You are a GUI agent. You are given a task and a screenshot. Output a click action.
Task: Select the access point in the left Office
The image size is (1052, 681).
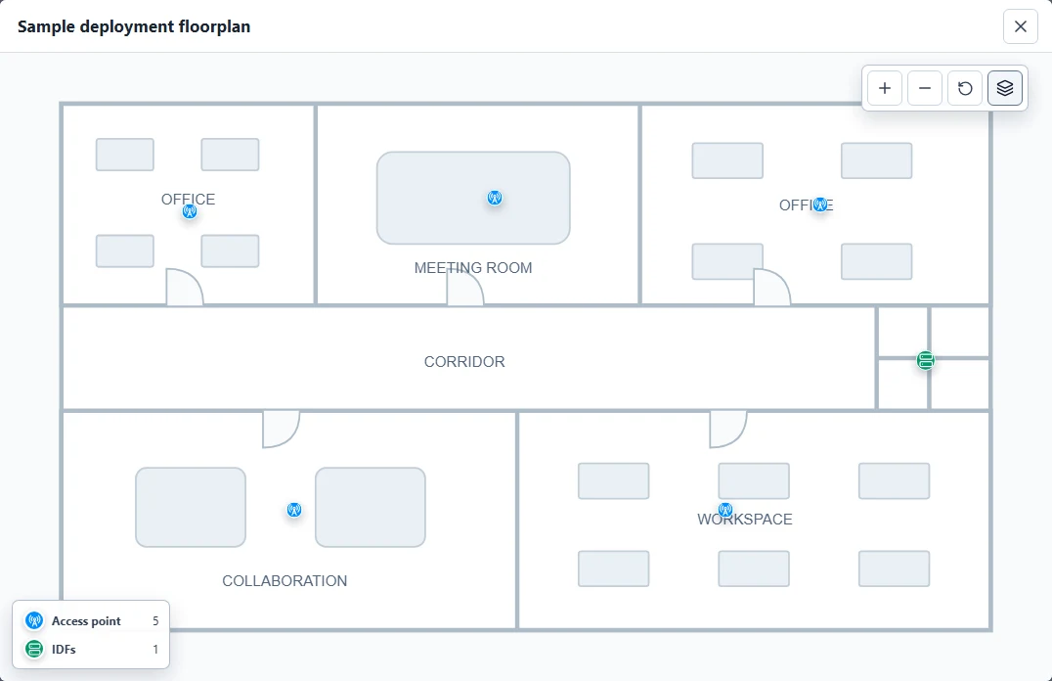[190, 211]
